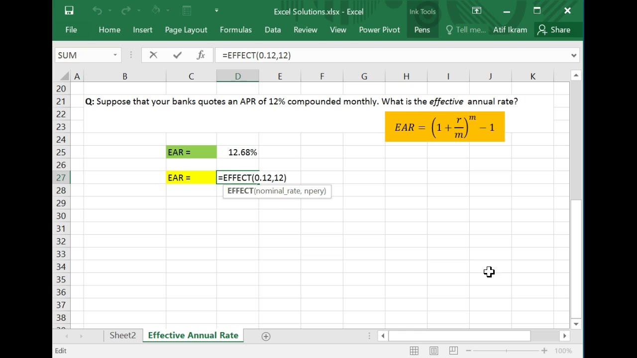Add a new sheet with plus icon
The height and width of the screenshot is (358, 637).
[x=266, y=336]
